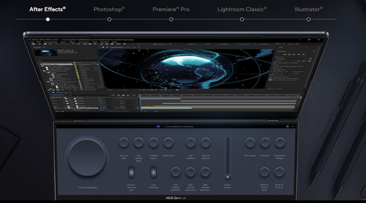Switch to the Standard workspace
366x203 pixels.
point(224,44)
